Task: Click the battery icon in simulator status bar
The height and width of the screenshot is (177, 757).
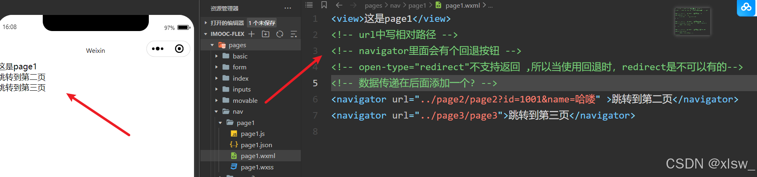Action: (x=184, y=27)
